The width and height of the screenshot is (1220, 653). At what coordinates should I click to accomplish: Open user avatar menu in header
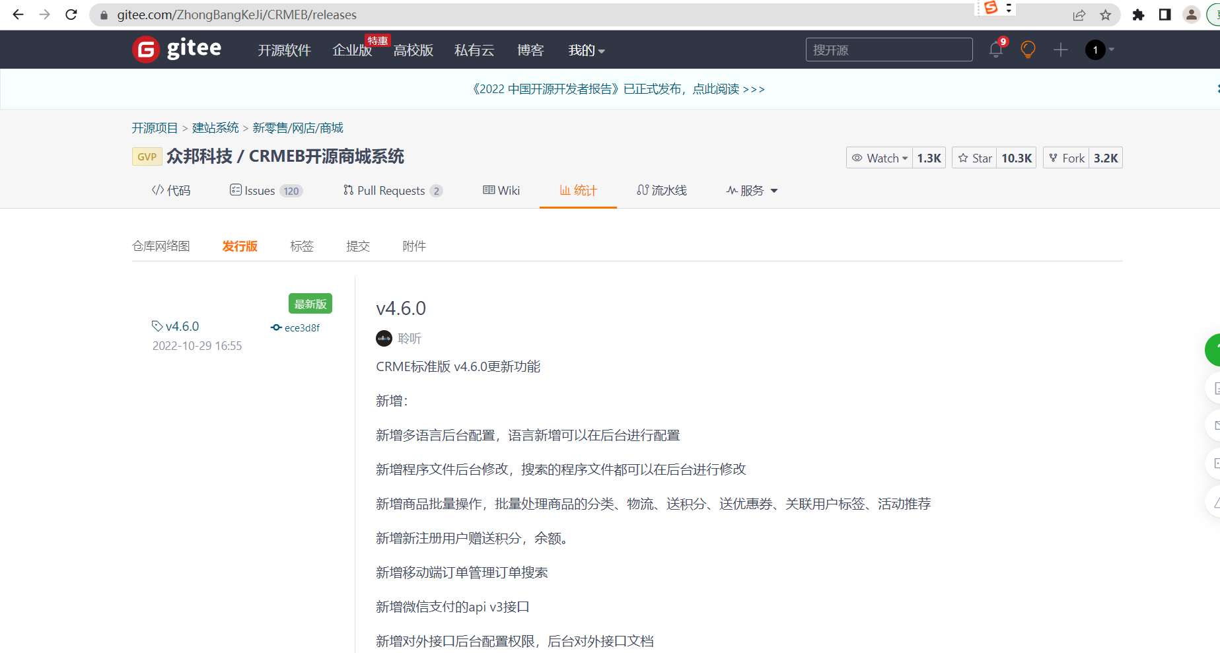(x=1099, y=50)
